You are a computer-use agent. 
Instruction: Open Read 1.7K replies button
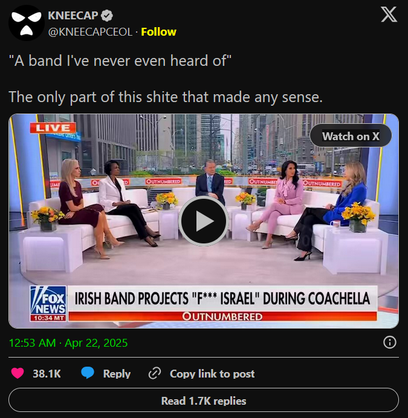point(204,400)
